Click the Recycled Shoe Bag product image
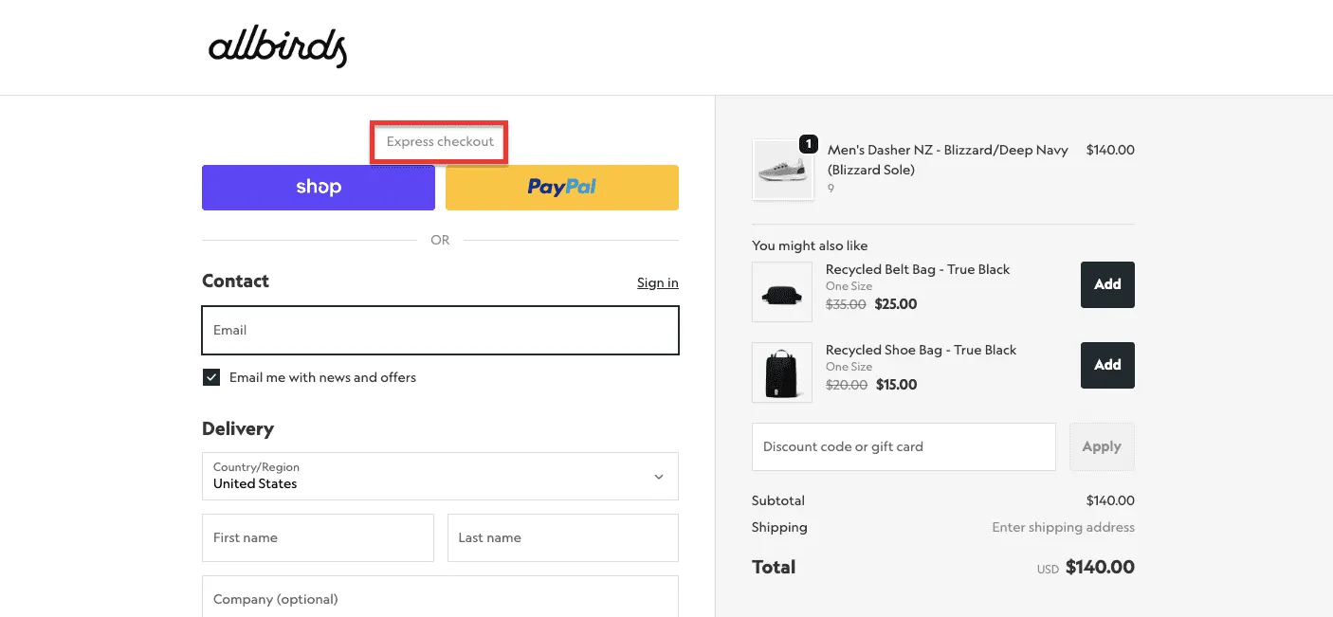The height and width of the screenshot is (617, 1333). 781,372
